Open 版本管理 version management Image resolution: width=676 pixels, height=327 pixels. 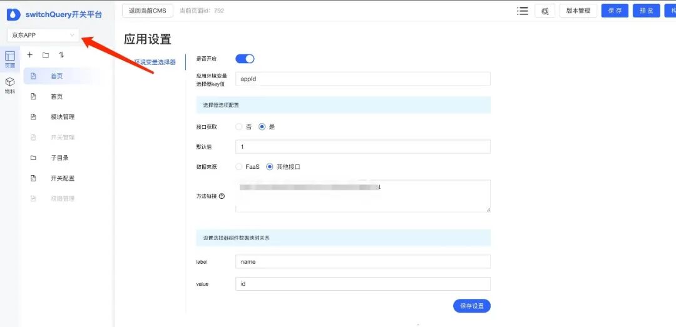pyautogui.click(x=578, y=11)
